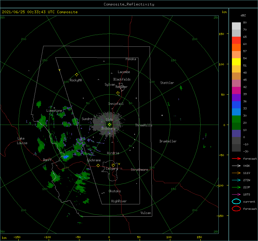Click yellow diamond marker below Cochrane

tap(98, 166)
